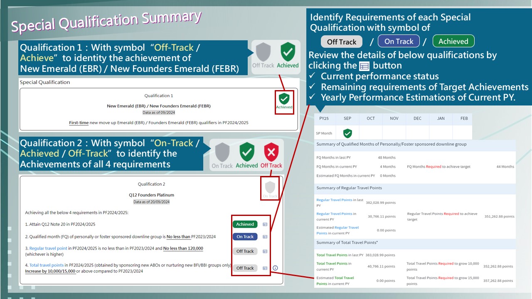
Task: Click '44 Months' required FQ value
Action: click(x=505, y=167)
